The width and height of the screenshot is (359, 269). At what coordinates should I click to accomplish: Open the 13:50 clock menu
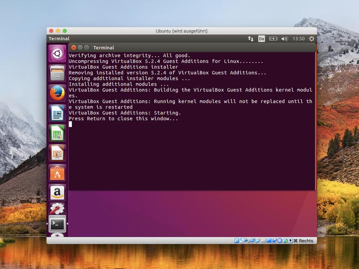tap(298, 39)
